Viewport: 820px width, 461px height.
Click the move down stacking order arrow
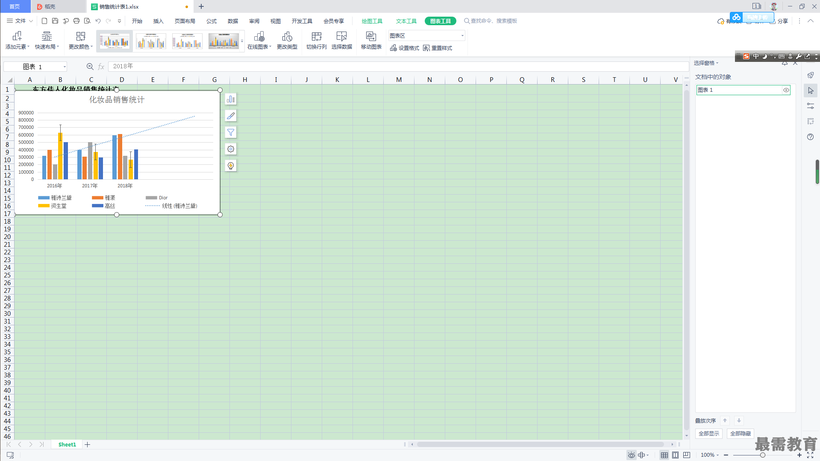pos(739,421)
